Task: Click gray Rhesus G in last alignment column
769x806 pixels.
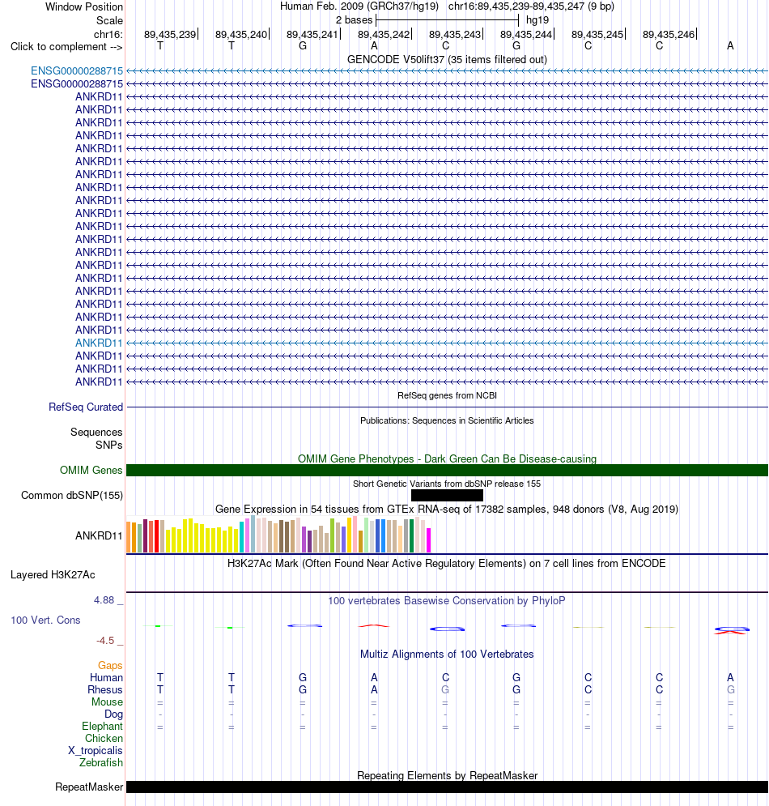Action: tap(730, 690)
